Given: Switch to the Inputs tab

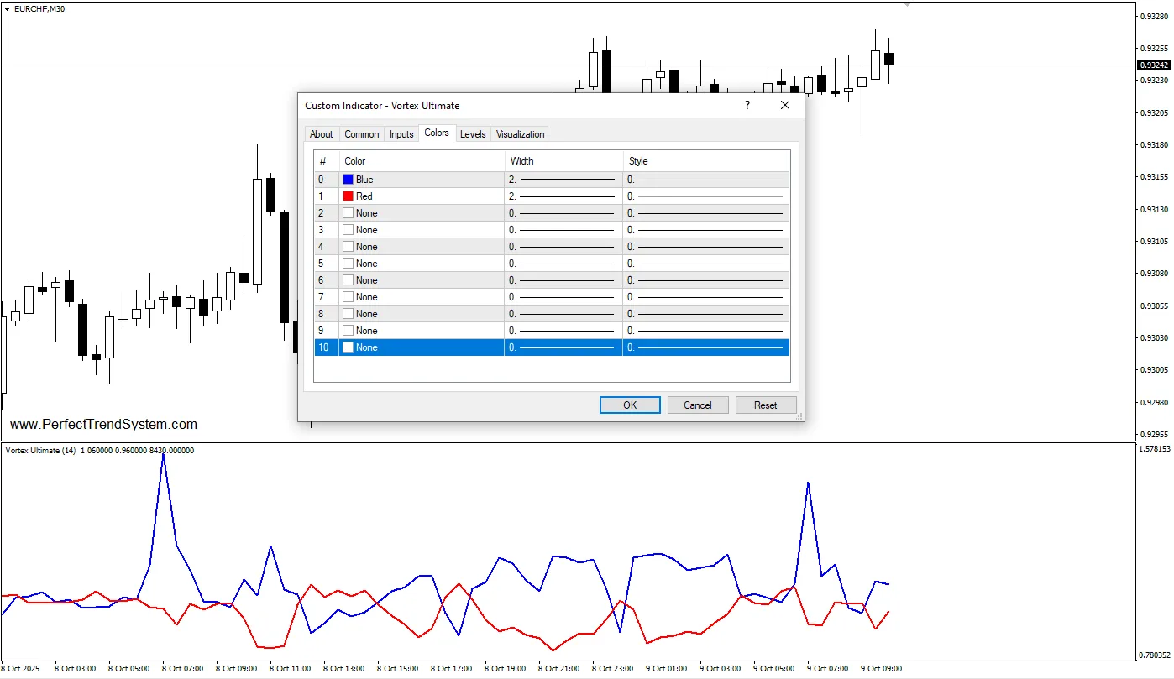Looking at the screenshot, I should [x=401, y=134].
